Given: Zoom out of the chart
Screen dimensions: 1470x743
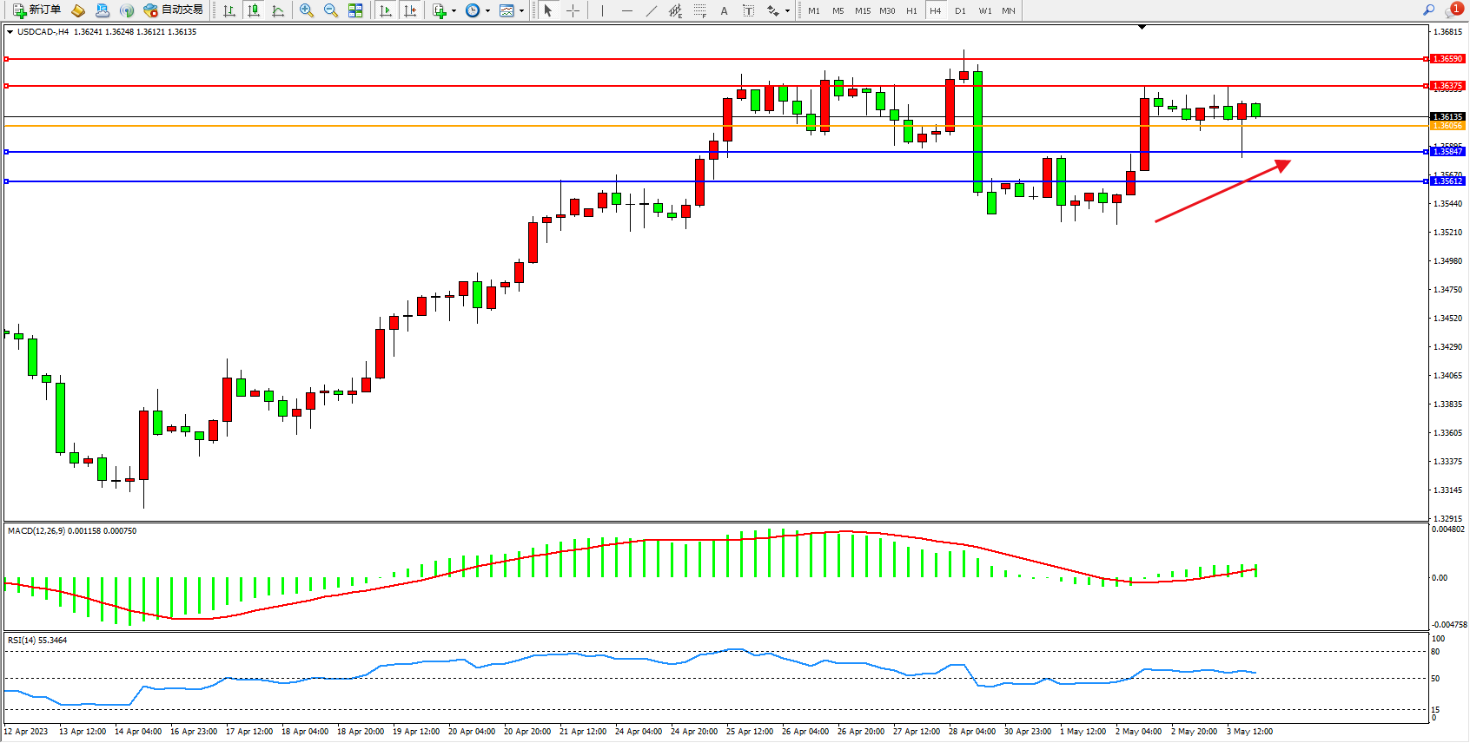Looking at the screenshot, I should pos(331,10).
